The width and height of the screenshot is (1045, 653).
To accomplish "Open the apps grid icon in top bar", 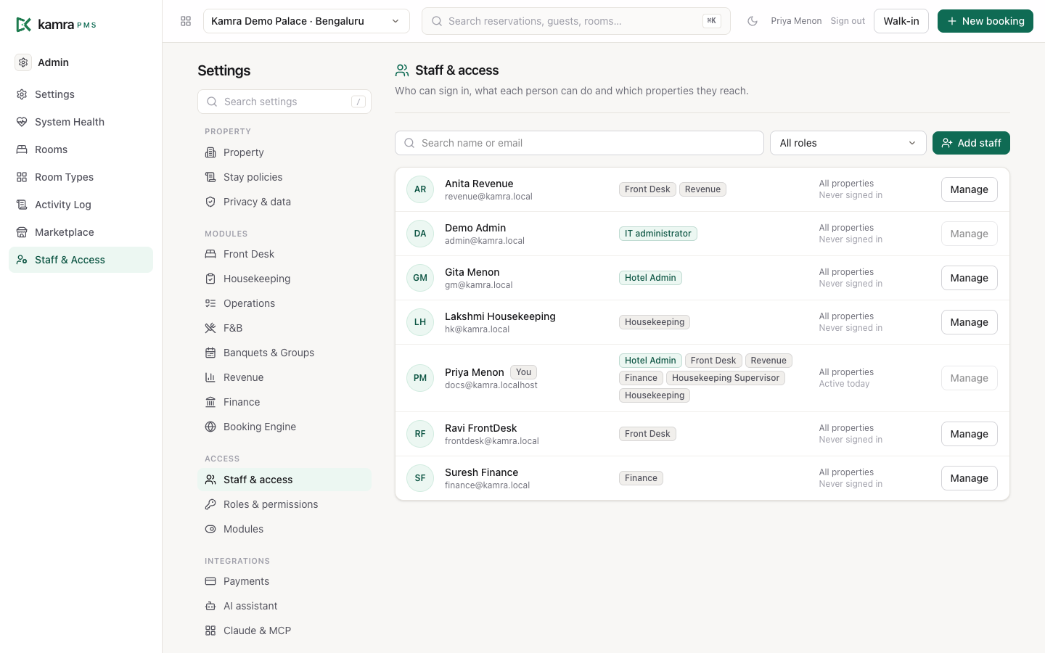I will (x=186, y=21).
